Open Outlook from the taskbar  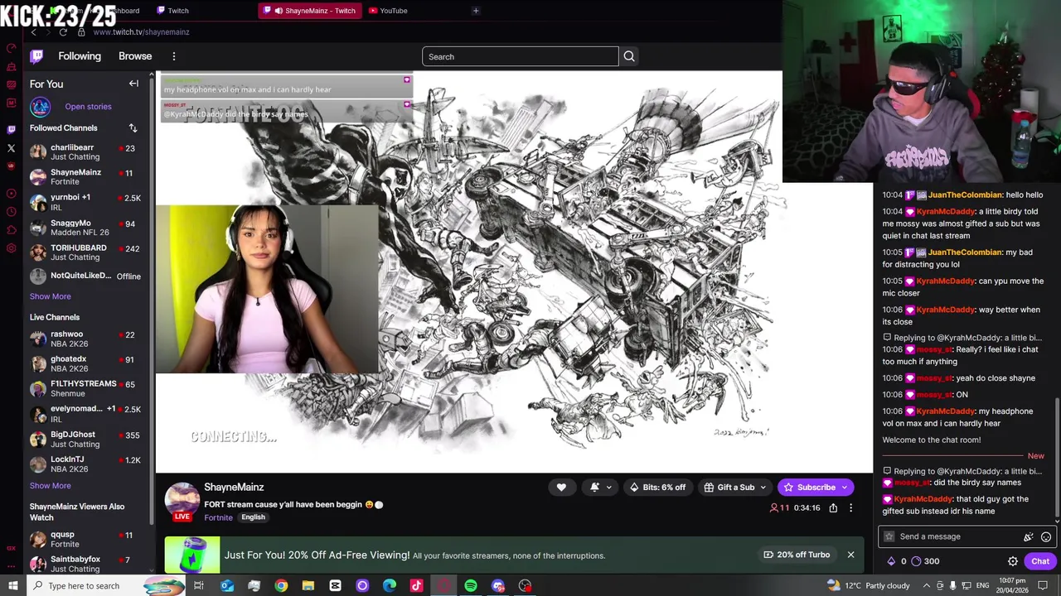(227, 586)
